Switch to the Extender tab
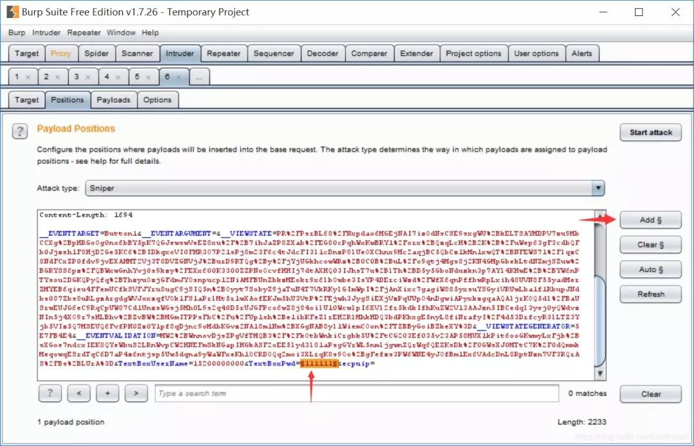This screenshot has width=694, height=446. coord(416,53)
